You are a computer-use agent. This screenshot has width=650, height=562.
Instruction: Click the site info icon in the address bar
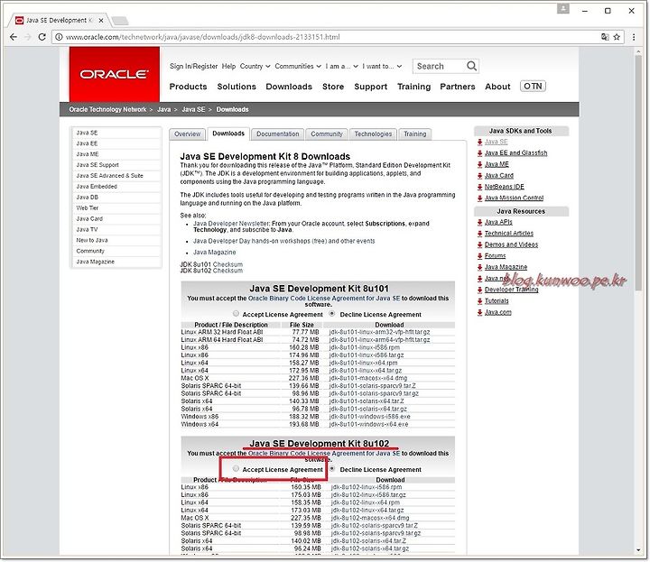pyautogui.click(x=59, y=37)
